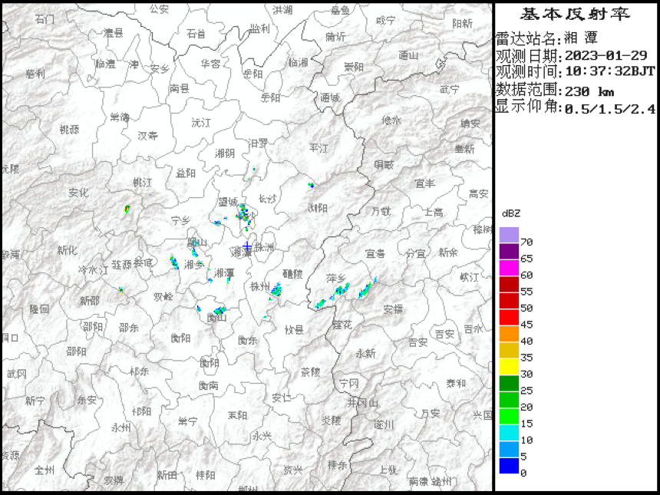Select the radar station name line 雷达站名:湘潭
The width and height of the screenshot is (660, 495).
546,38
